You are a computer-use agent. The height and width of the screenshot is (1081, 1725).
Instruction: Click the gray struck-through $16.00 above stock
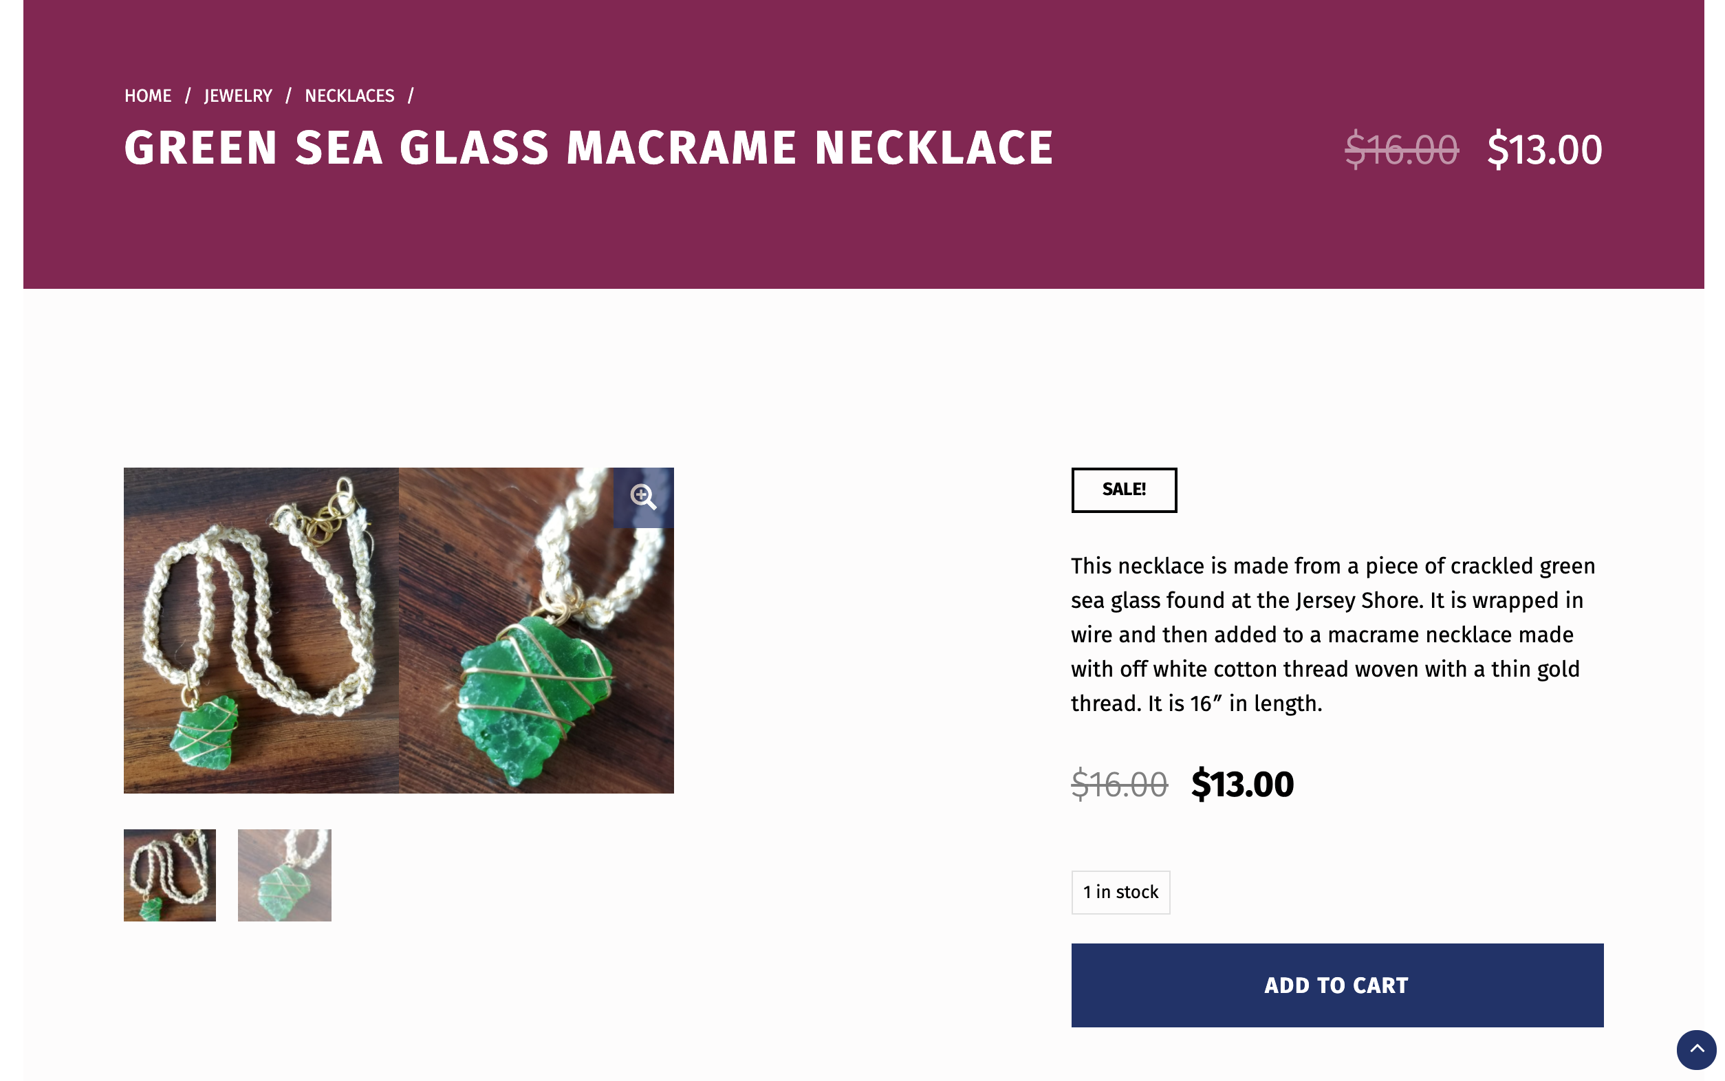coord(1119,783)
